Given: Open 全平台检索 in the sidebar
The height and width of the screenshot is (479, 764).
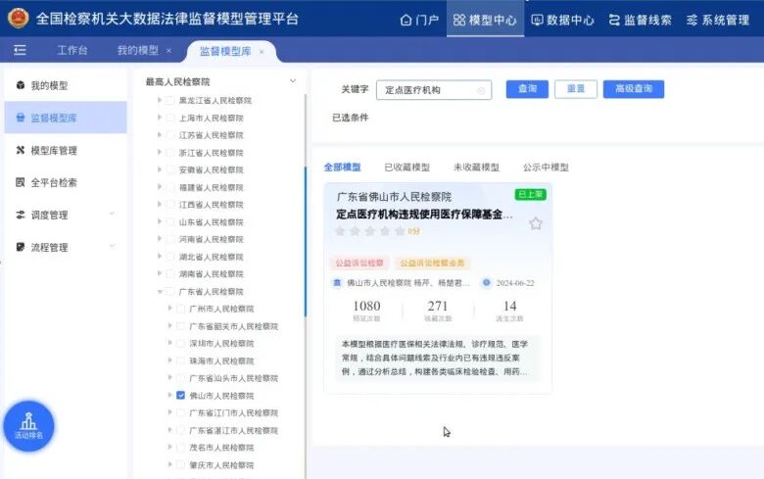Looking at the screenshot, I should pos(66,183).
